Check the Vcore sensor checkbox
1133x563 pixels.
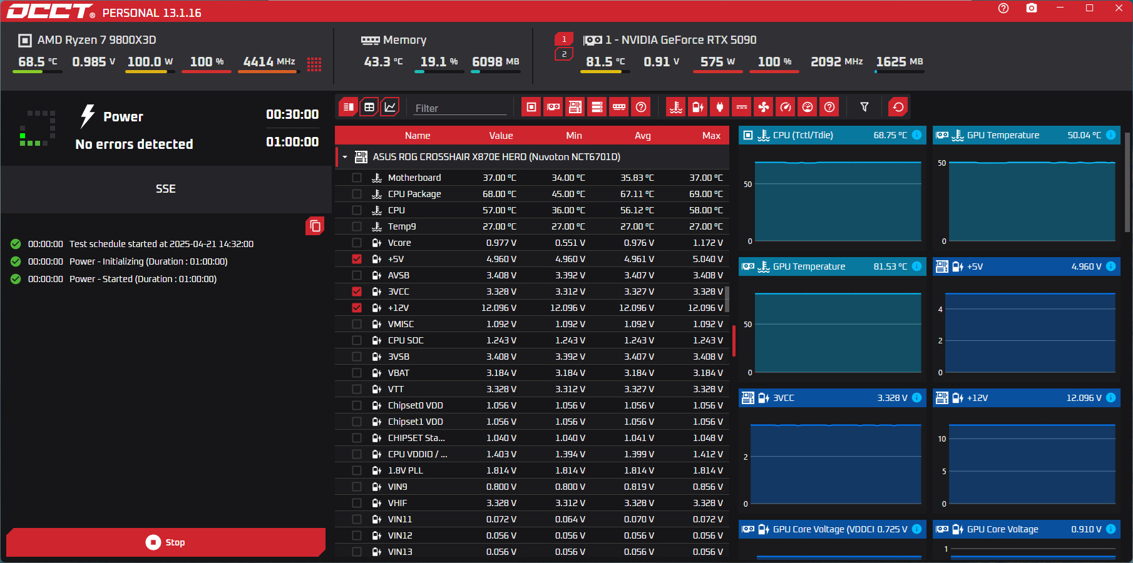point(357,243)
